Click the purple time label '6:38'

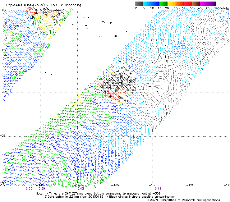(x=29, y=189)
